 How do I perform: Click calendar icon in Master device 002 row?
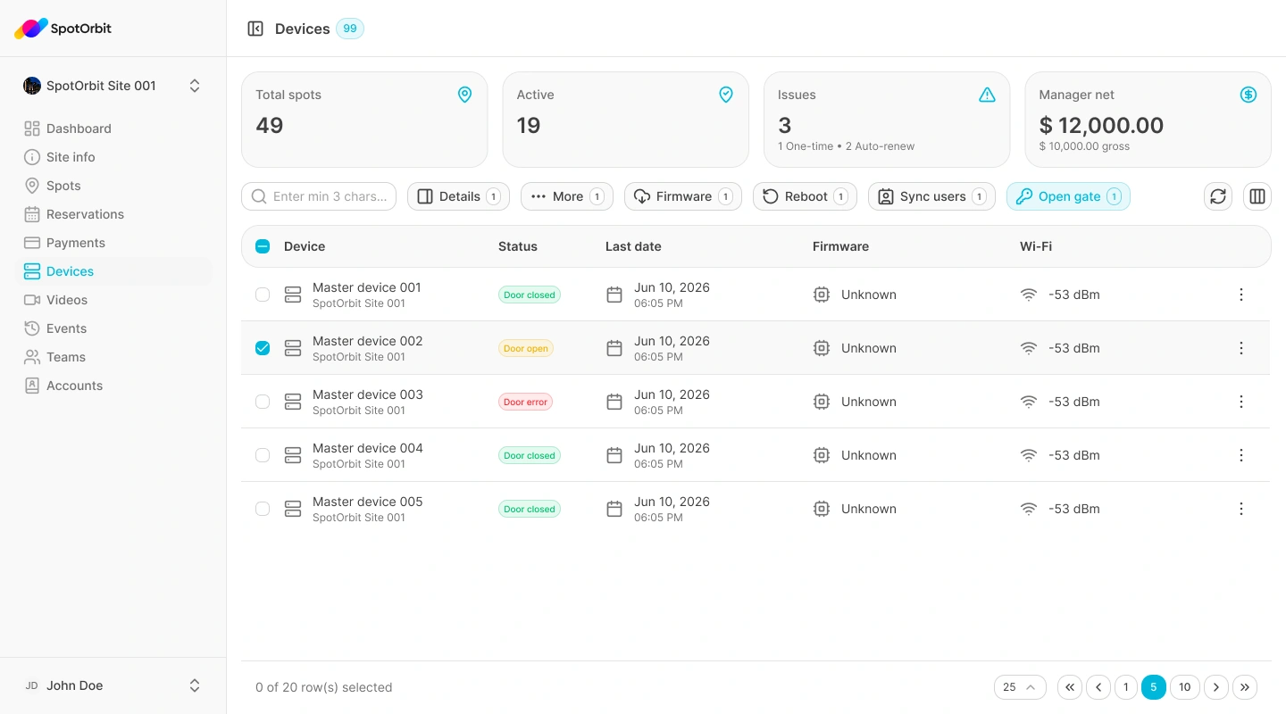click(x=614, y=348)
